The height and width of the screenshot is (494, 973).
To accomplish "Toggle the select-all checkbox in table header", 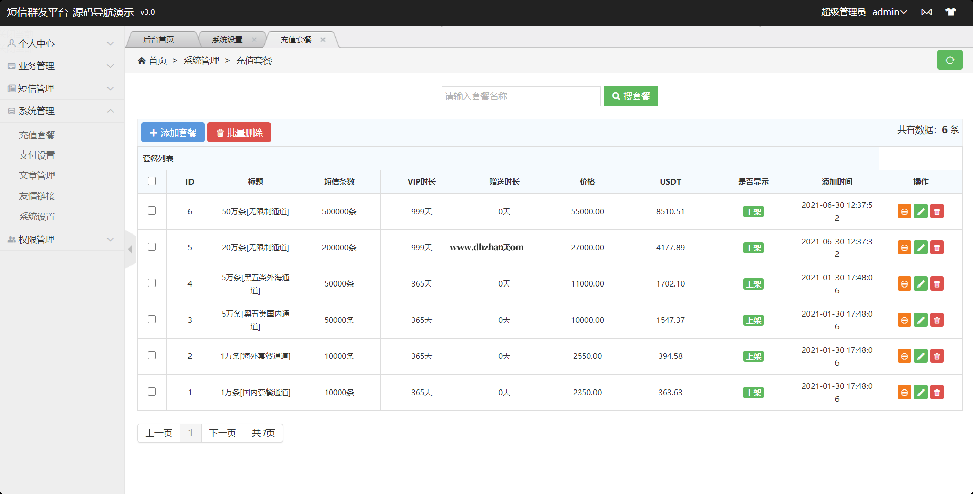I will tap(152, 181).
